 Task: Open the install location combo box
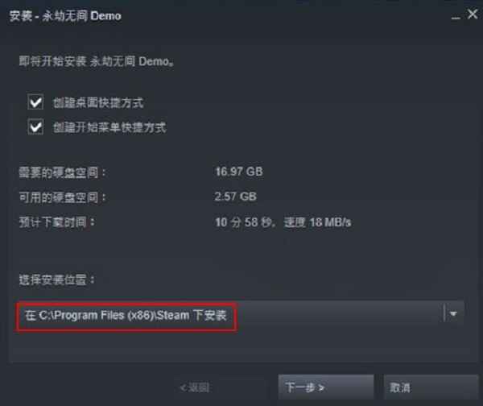tap(240, 315)
